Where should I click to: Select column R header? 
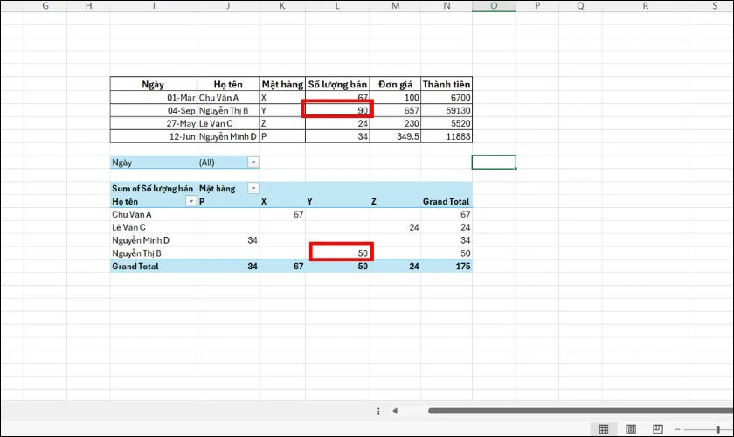[646, 6]
